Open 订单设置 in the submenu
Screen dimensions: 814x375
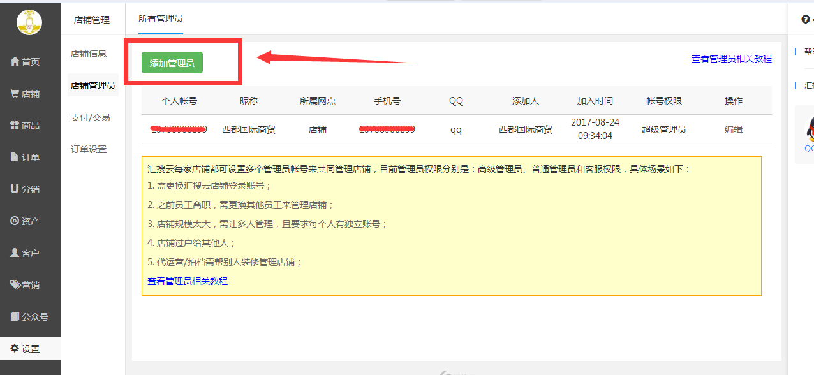pos(89,150)
